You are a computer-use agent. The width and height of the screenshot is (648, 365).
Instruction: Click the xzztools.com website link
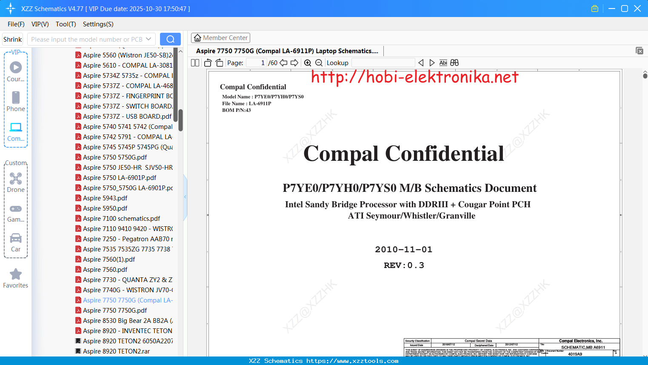352,361
